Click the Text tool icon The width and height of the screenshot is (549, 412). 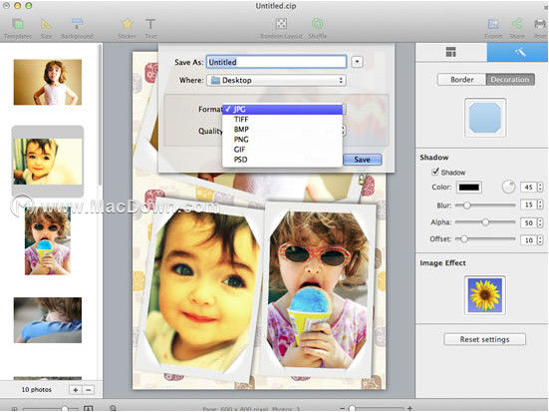tap(150, 24)
